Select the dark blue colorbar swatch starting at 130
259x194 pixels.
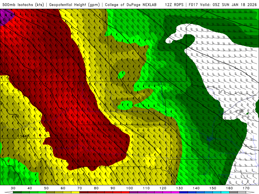tap(184, 192)
